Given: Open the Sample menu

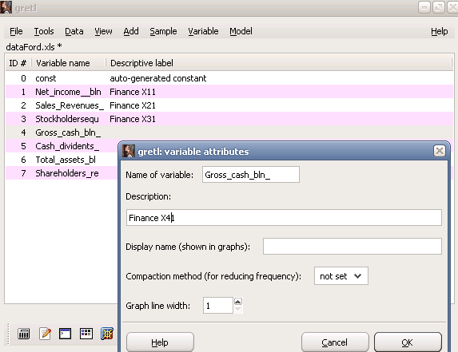Looking at the screenshot, I should click(x=163, y=31).
